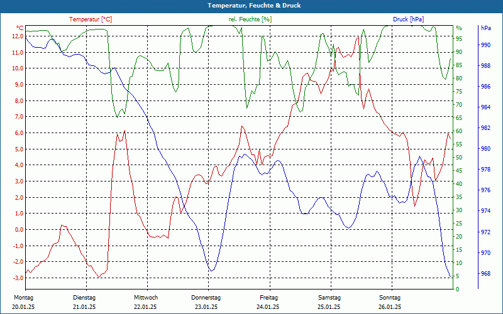Click the 'hPa' unit label on pressure axis

click(x=486, y=28)
